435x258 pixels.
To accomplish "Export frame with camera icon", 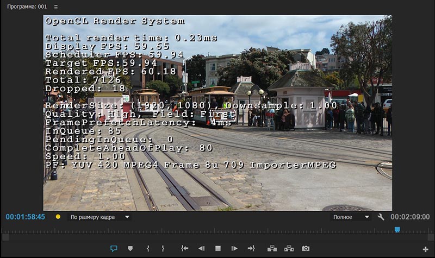I will [x=306, y=249].
